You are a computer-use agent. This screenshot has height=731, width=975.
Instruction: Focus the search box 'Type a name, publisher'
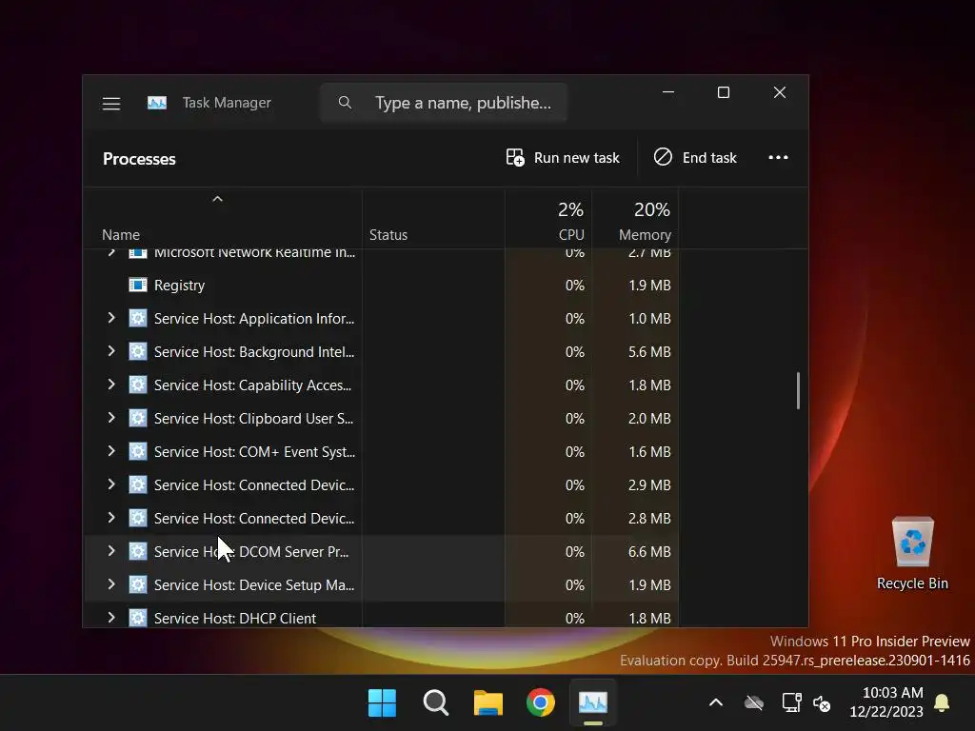tap(444, 103)
